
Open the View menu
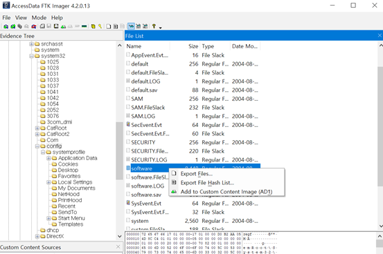pos(21,18)
